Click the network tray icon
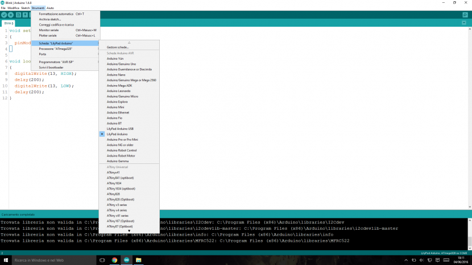Screen dimensions: 472x265 (429, 260)
